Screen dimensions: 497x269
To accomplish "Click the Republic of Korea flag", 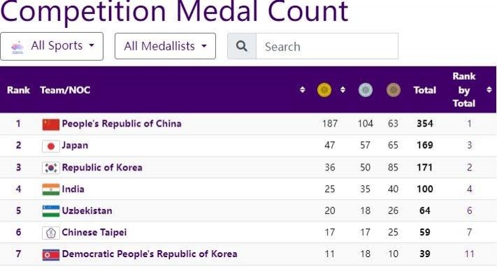I will coord(51,168).
